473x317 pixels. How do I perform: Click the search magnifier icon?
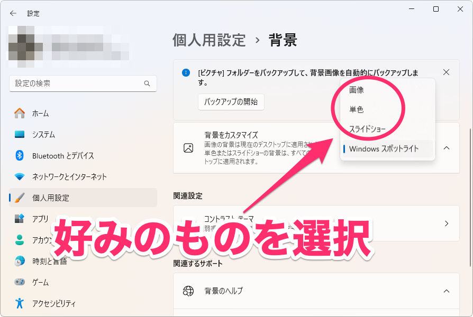(x=147, y=83)
